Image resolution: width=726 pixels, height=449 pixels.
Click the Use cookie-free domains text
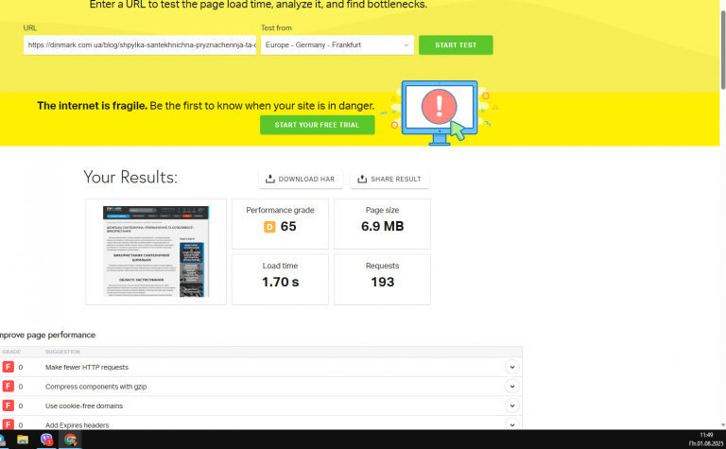pyautogui.click(x=84, y=406)
